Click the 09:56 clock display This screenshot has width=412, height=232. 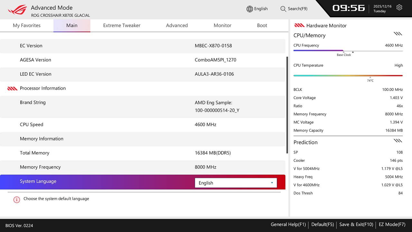click(349, 8)
